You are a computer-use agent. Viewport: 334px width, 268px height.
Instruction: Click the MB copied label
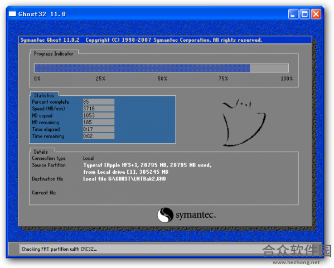(42, 115)
